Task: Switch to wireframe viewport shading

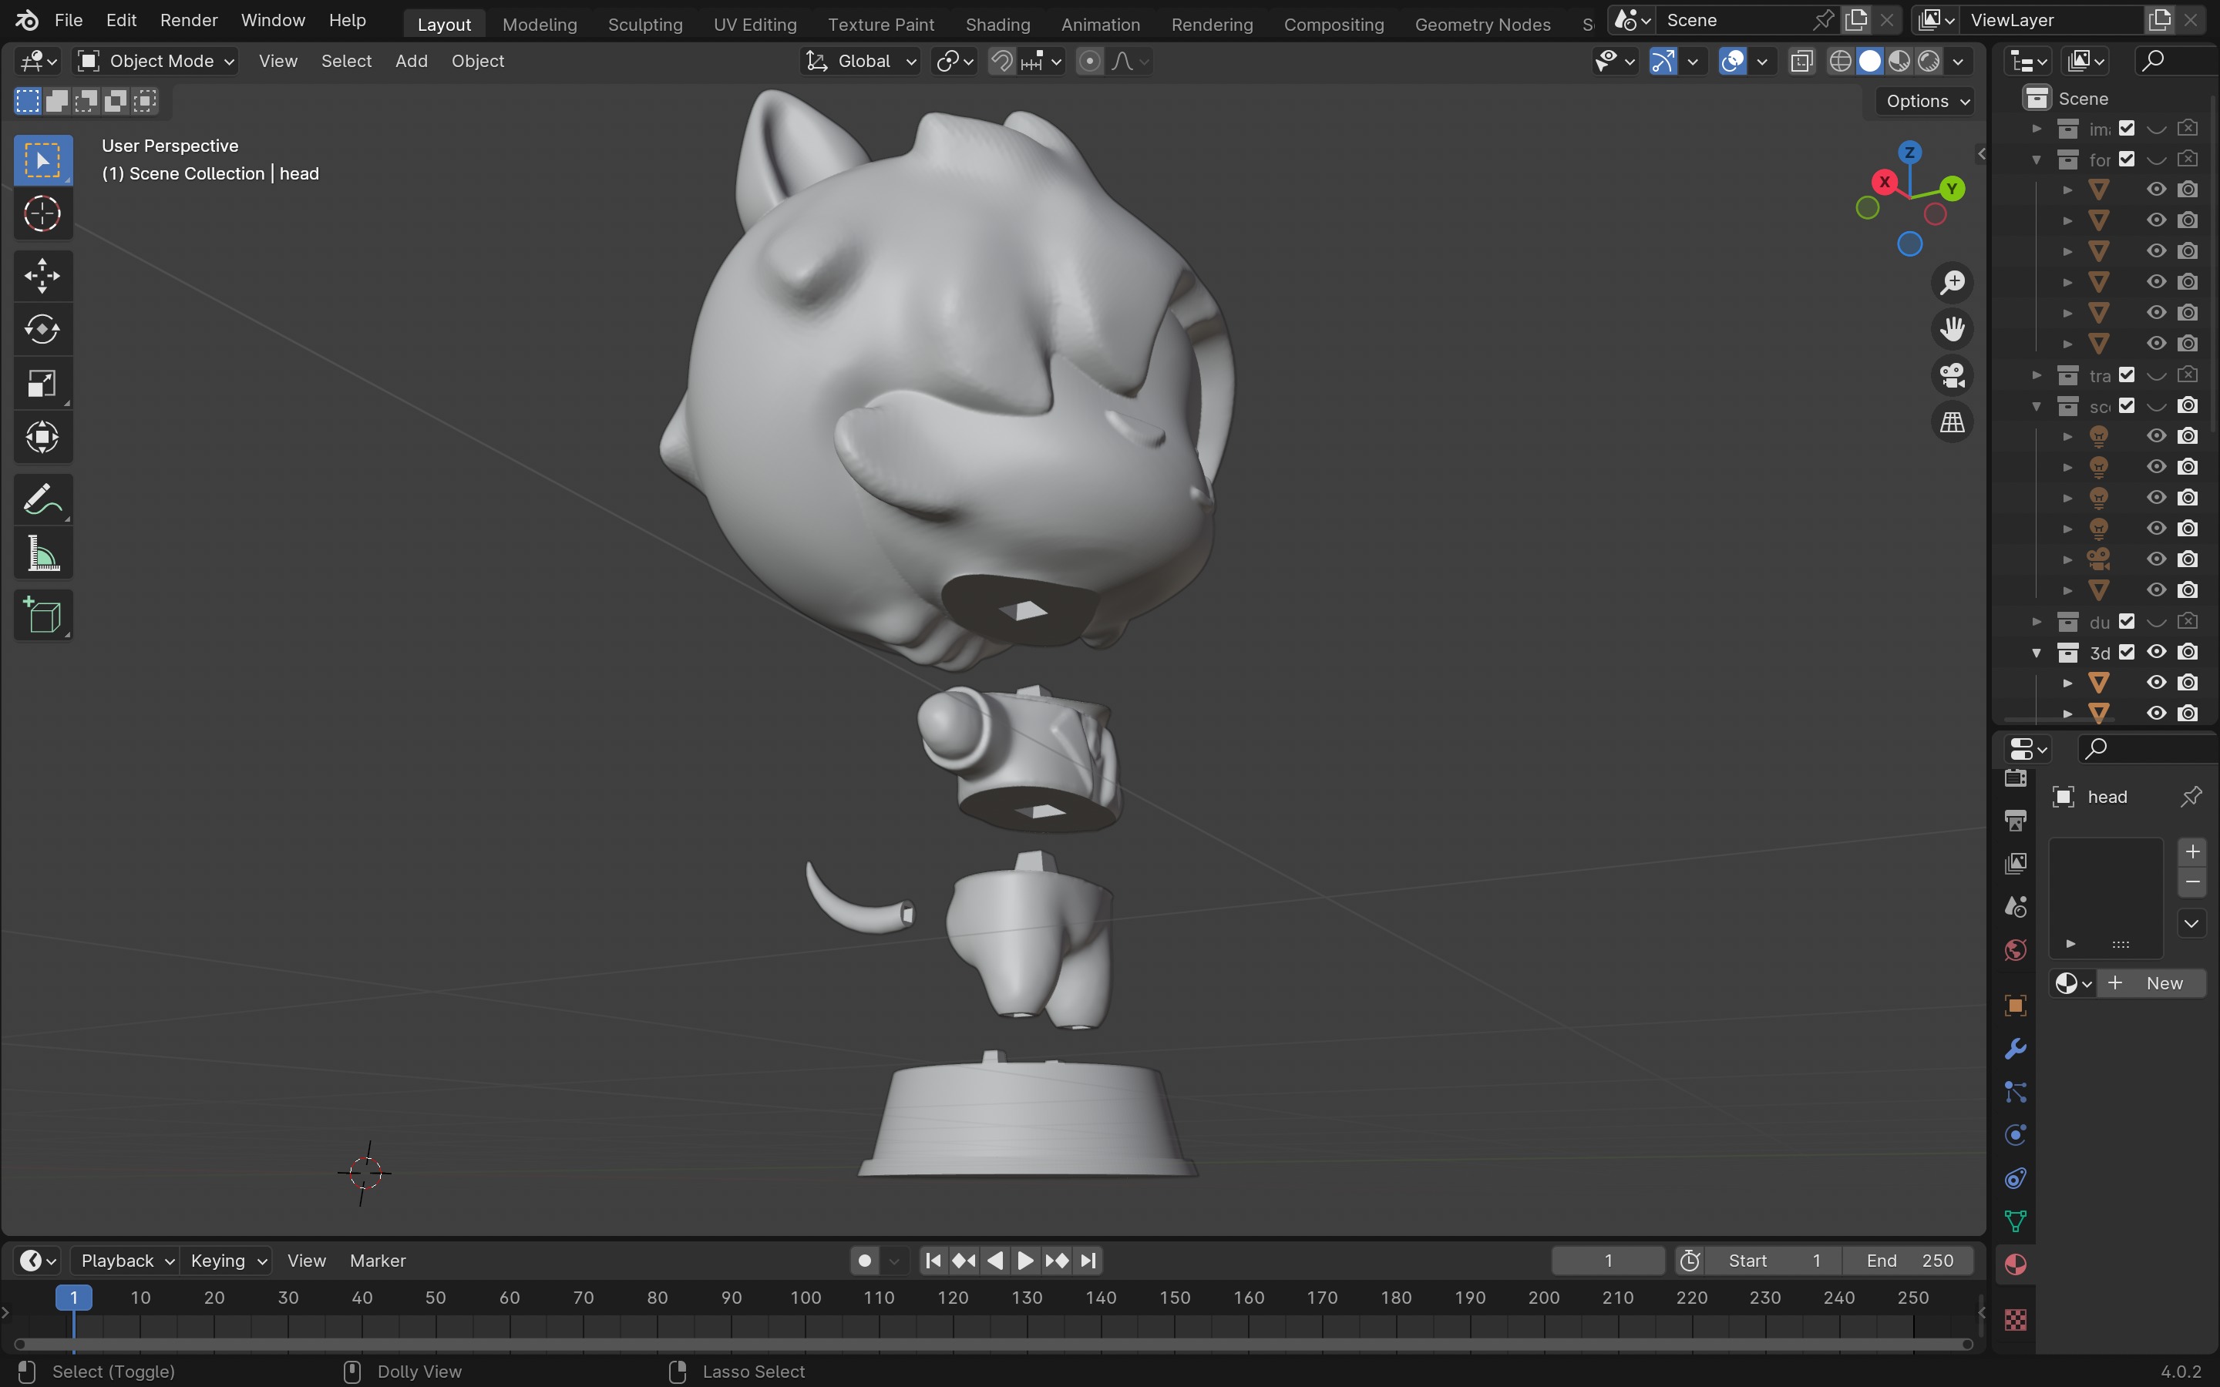Action: point(1840,62)
